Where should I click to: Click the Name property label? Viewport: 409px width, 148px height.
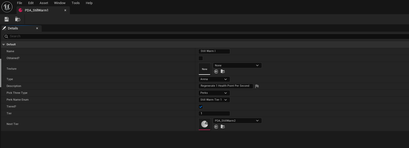[x=10, y=51]
